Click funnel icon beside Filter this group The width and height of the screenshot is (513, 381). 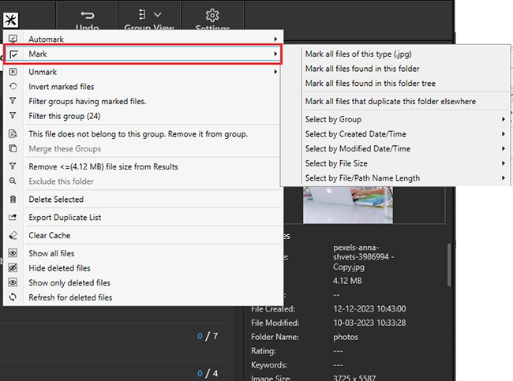click(13, 115)
